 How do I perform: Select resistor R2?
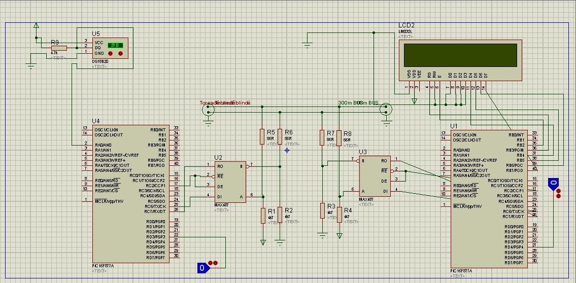point(280,215)
